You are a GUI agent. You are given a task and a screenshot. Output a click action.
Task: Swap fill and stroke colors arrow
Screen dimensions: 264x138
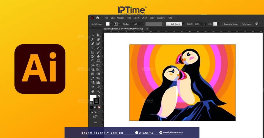(x=99, y=96)
